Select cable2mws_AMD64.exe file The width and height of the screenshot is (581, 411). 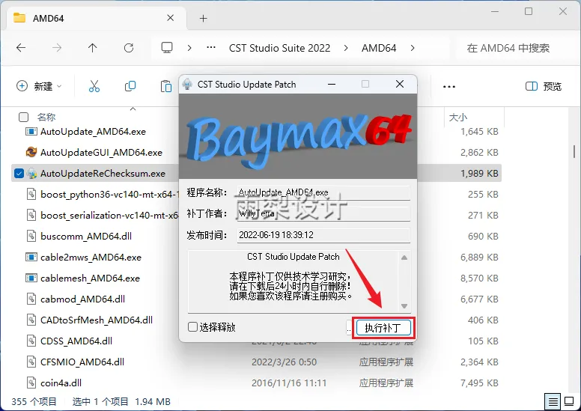pos(91,258)
